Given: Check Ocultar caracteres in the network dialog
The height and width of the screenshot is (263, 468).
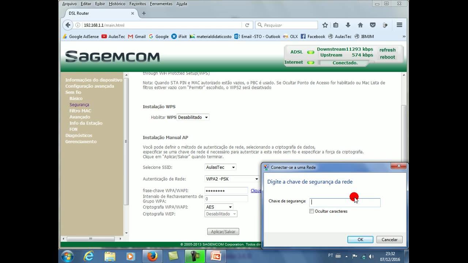Looking at the screenshot, I should click(312, 211).
